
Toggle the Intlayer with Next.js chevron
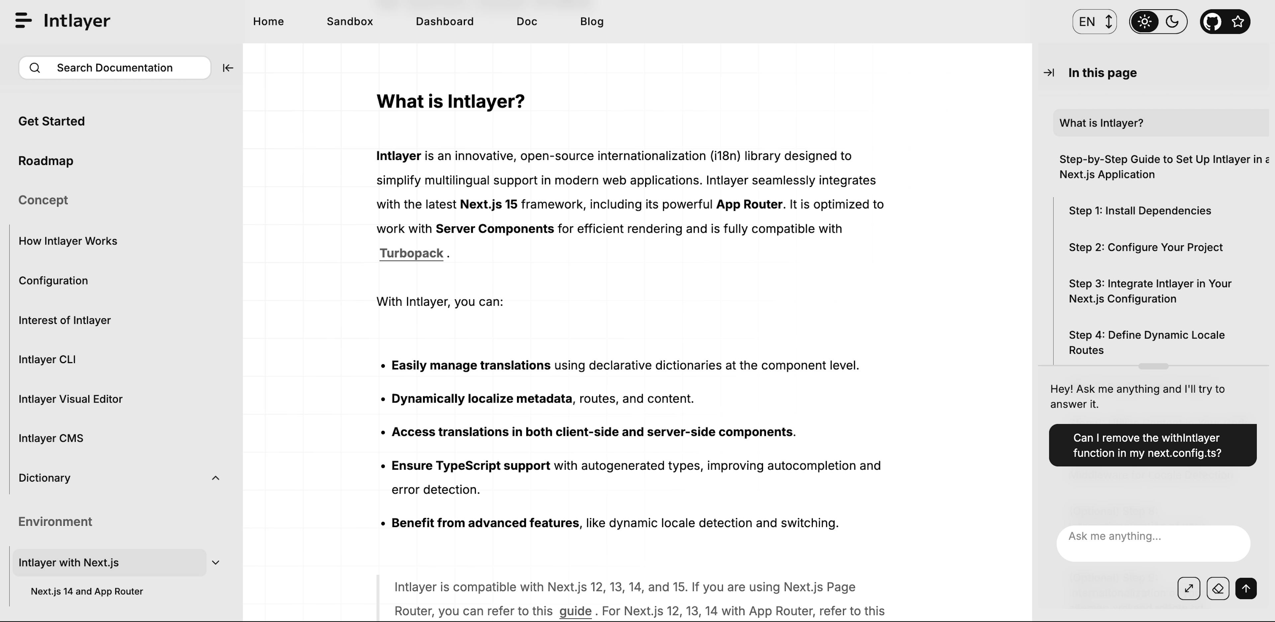click(x=215, y=563)
